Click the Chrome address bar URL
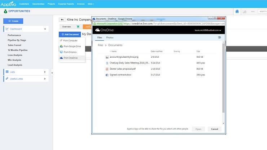267x150 pixels. 174,24
